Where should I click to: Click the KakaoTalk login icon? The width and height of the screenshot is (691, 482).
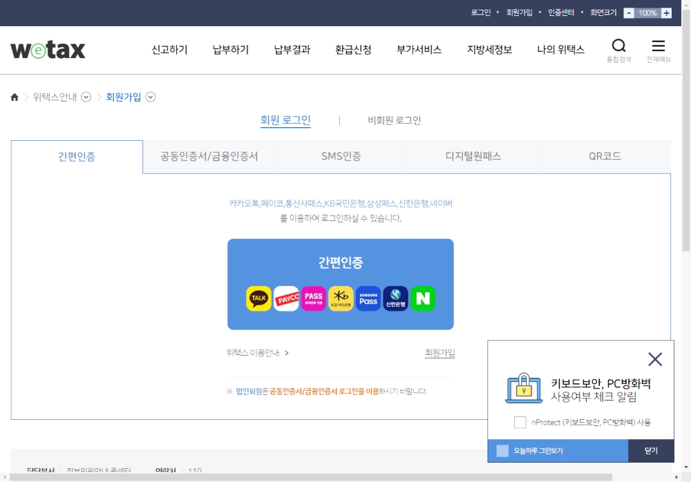pos(258,299)
